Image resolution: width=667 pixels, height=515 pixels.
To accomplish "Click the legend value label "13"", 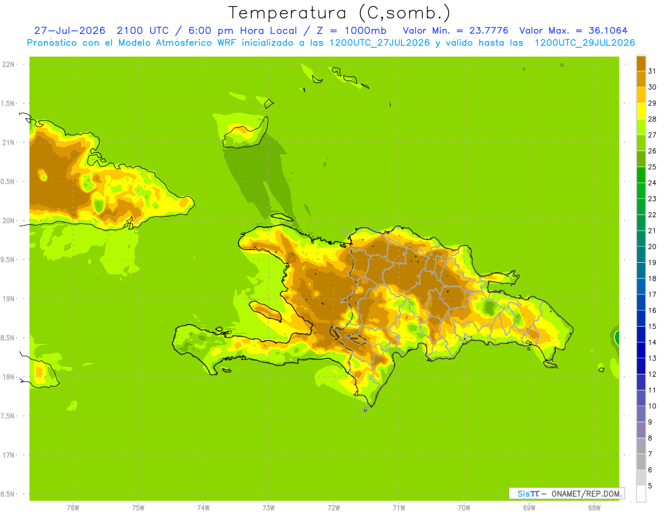I will [653, 358].
